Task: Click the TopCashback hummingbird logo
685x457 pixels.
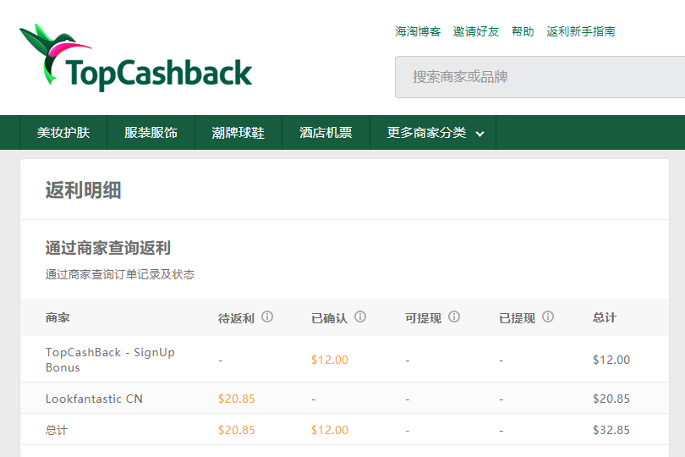Action: 136,58
